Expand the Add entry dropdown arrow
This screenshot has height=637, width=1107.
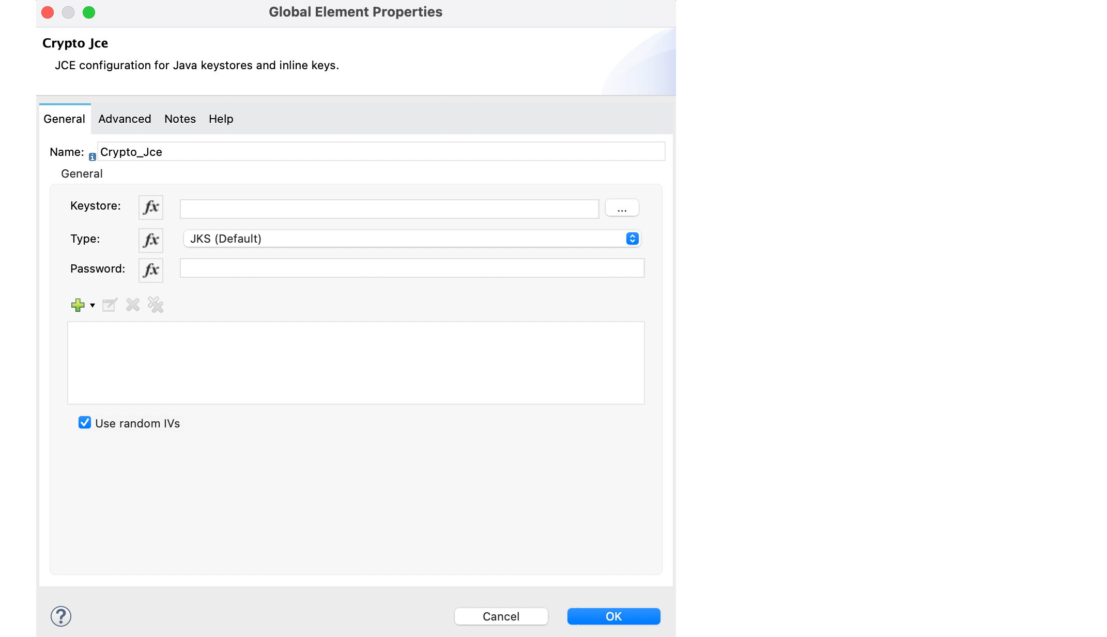pos(93,306)
